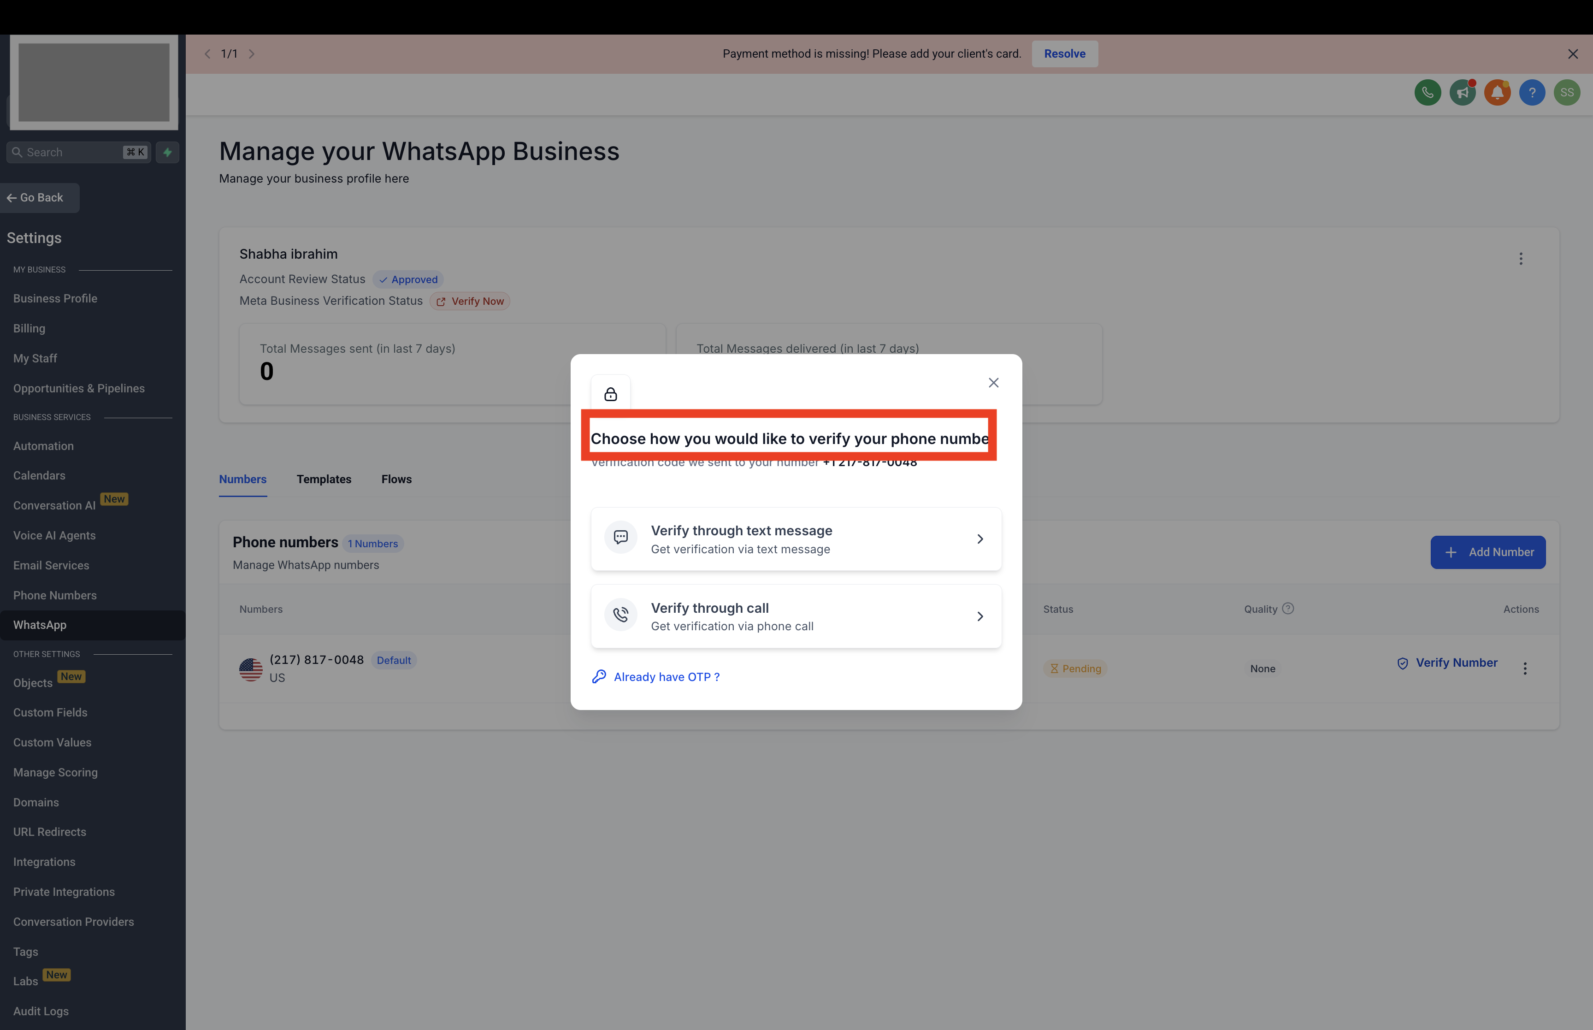Click the SS user avatar
This screenshot has height=1030, width=1593.
click(1566, 92)
